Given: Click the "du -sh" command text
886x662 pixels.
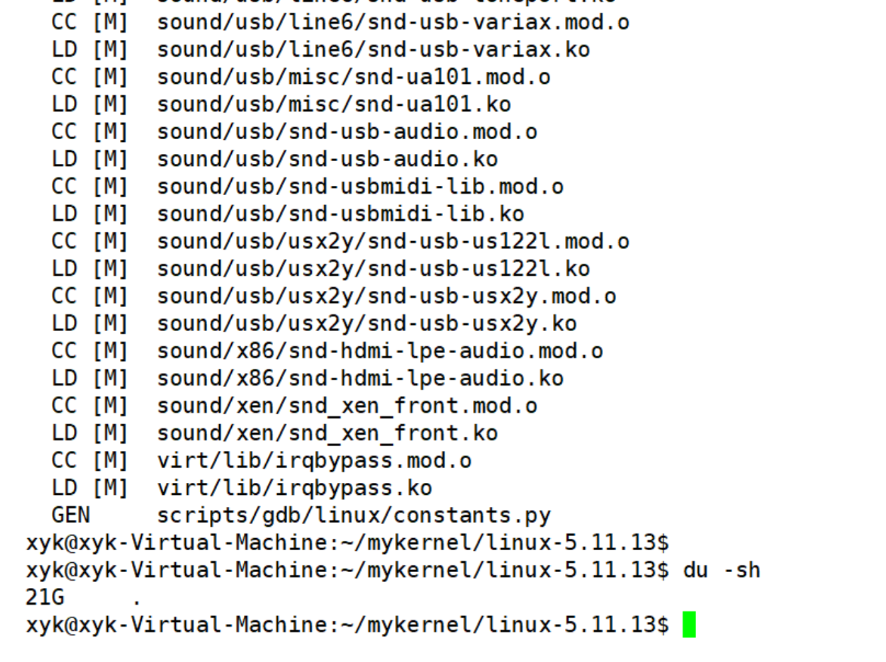Looking at the screenshot, I should (x=721, y=570).
